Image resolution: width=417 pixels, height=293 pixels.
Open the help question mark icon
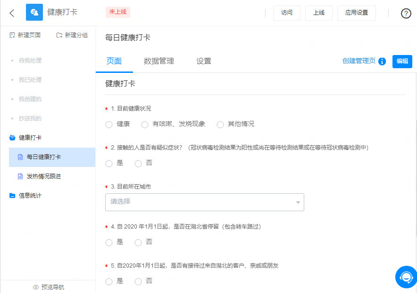click(406, 13)
